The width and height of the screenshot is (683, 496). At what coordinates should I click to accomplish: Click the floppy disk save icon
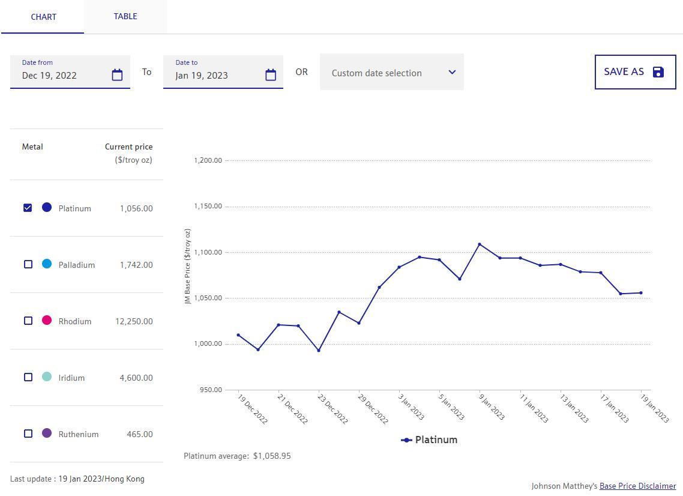(x=658, y=72)
